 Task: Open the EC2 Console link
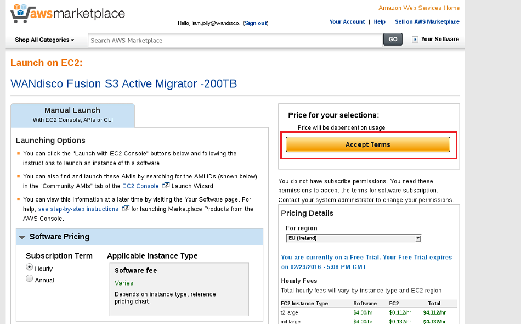pyautogui.click(x=140, y=186)
